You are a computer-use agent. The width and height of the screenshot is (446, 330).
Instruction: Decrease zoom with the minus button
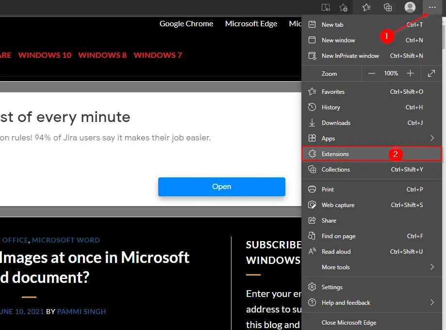click(x=371, y=73)
